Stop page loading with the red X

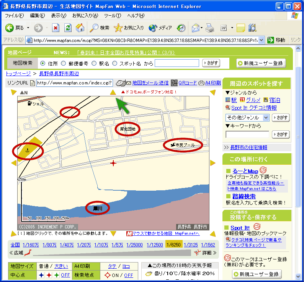point(56,28)
